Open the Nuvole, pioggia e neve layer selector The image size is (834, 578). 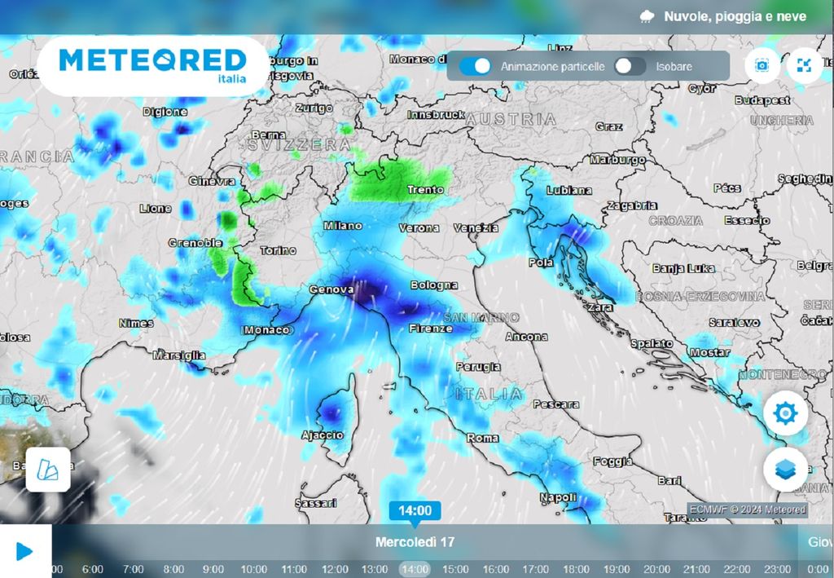[x=735, y=16]
